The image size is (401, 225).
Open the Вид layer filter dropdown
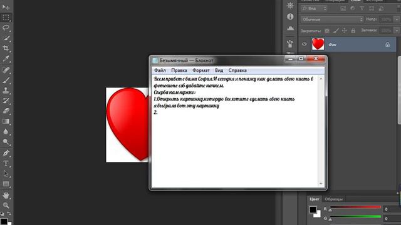[x=314, y=8]
